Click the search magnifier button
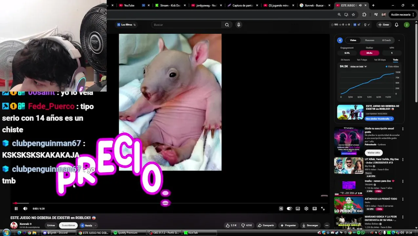The image size is (418, 236). point(227,25)
